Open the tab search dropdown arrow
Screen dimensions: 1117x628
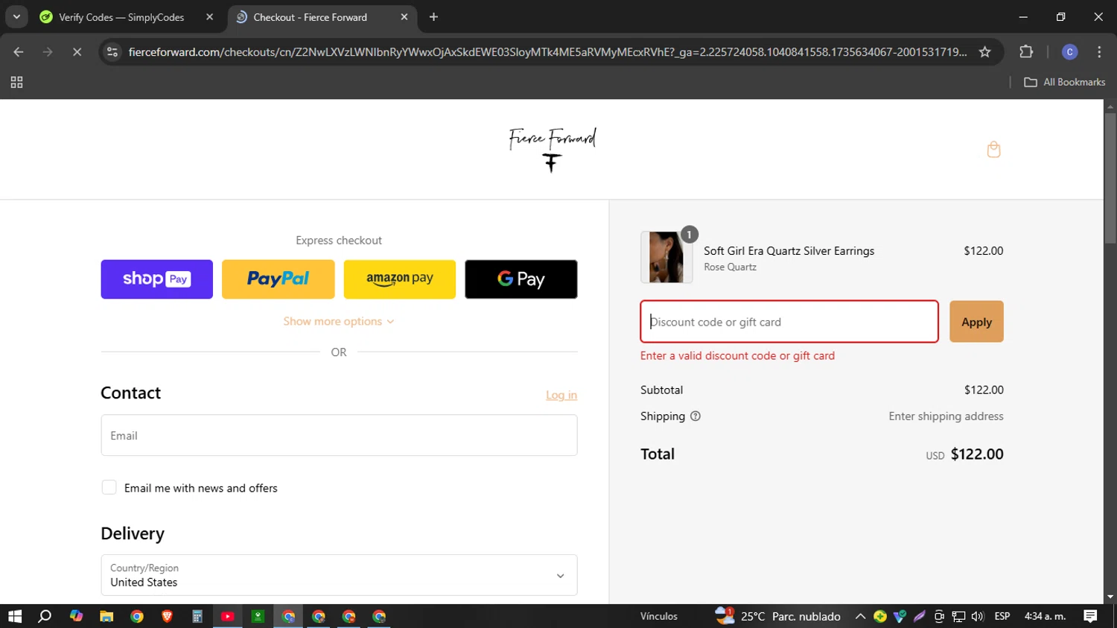coord(16,16)
